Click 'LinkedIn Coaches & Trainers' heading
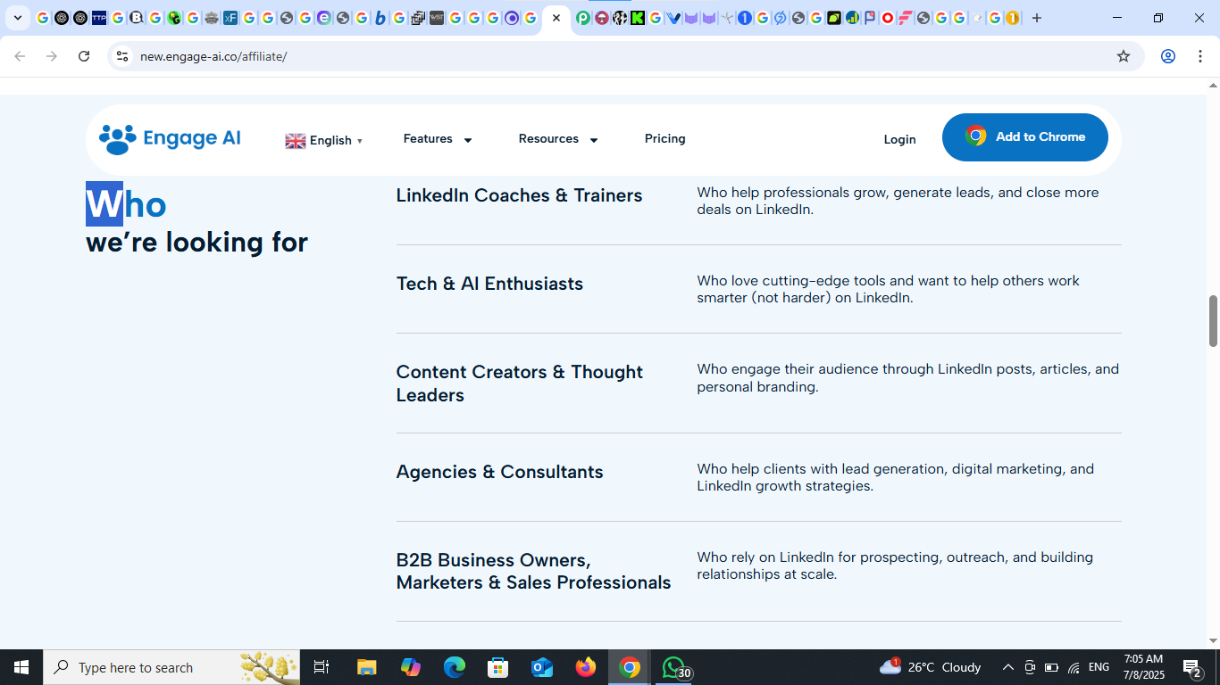The height and width of the screenshot is (685, 1220). click(519, 195)
